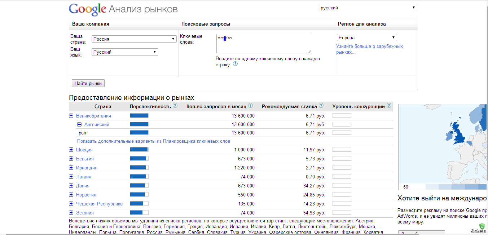488x235 pixels.
Task: Open the Регион для анализа dropdown
Action: coord(367,37)
